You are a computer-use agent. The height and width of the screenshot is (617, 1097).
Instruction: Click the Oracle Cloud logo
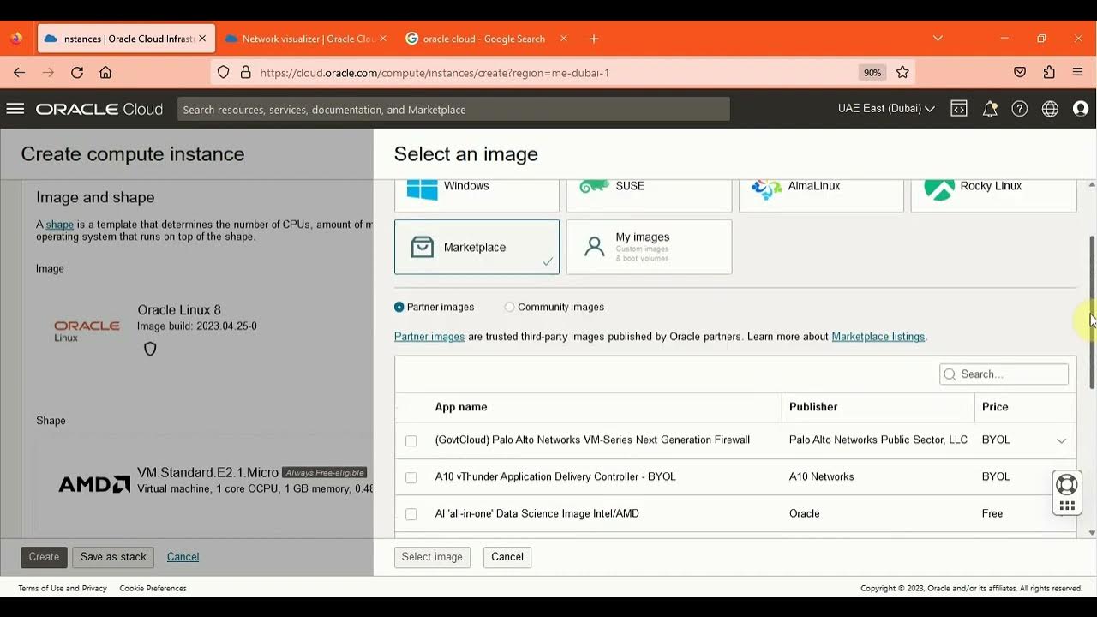(x=99, y=109)
